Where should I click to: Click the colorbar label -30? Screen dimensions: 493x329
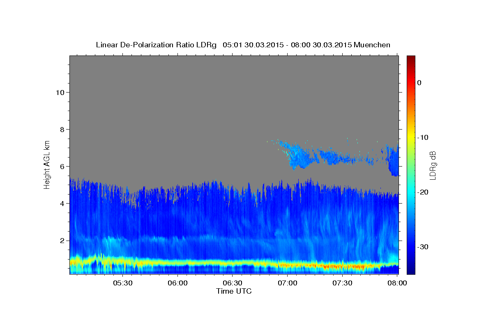pyautogui.click(x=423, y=247)
